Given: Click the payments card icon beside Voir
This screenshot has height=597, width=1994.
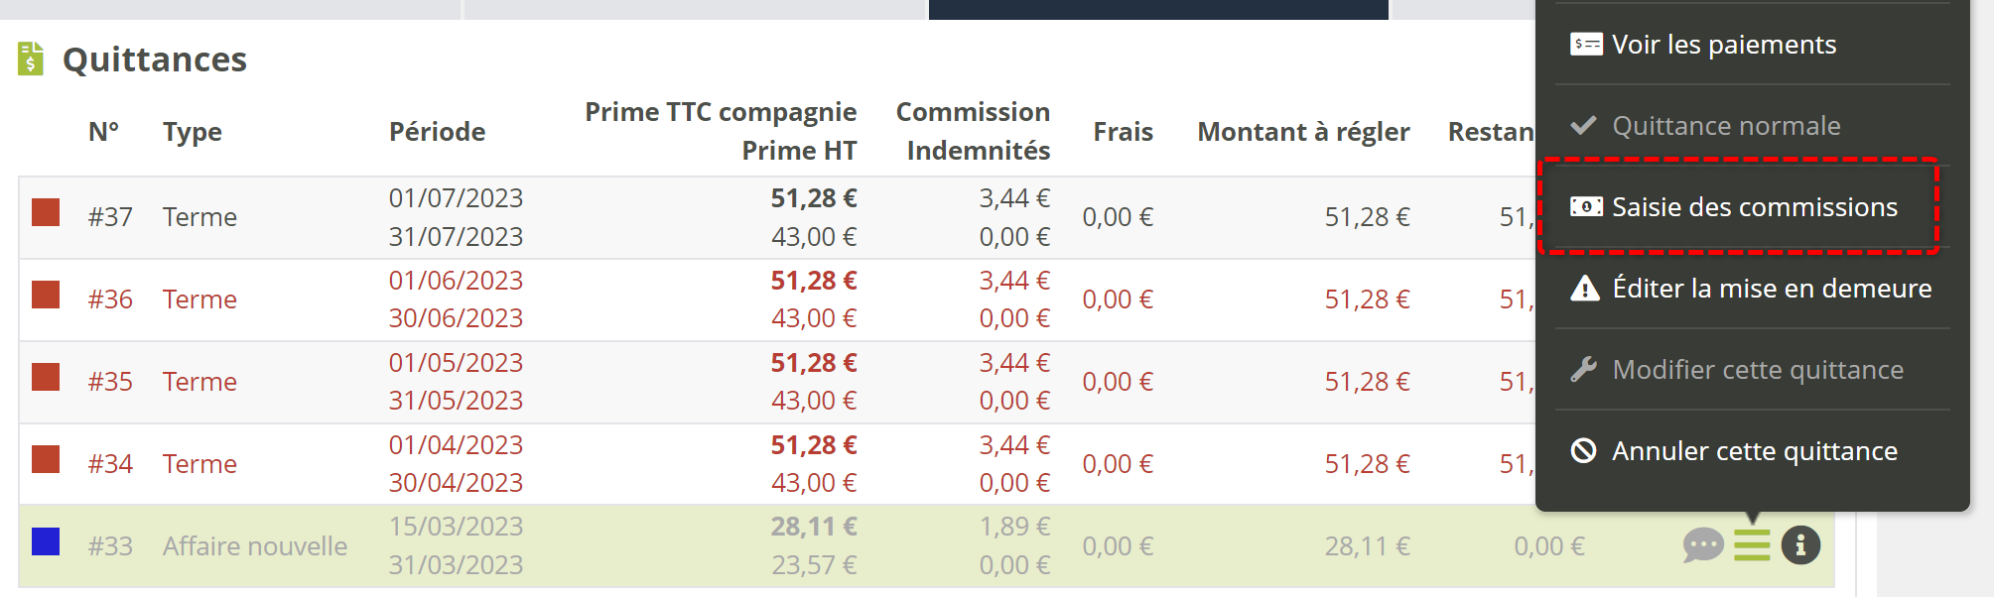Looking at the screenshot, I should click(1585, 45).
